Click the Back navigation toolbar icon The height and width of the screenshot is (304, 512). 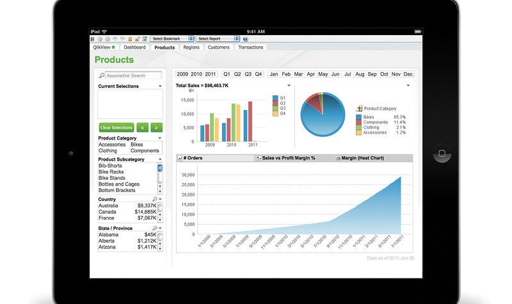coord(100,39)
